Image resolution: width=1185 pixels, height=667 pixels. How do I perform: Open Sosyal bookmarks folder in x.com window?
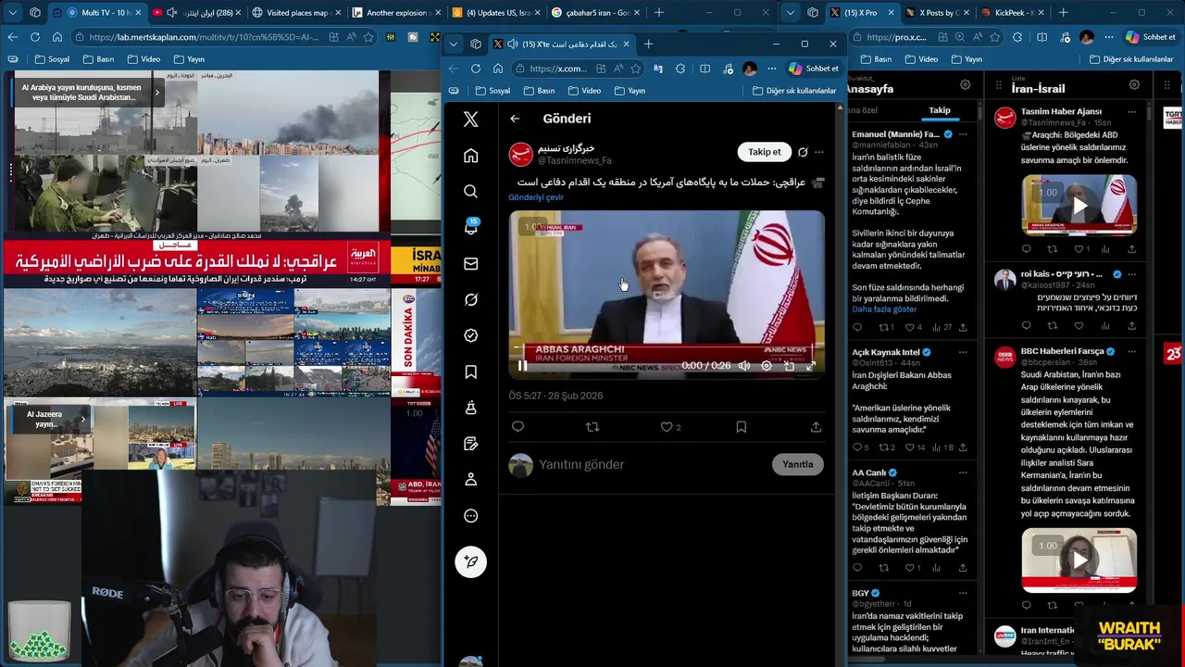point(493,91)
